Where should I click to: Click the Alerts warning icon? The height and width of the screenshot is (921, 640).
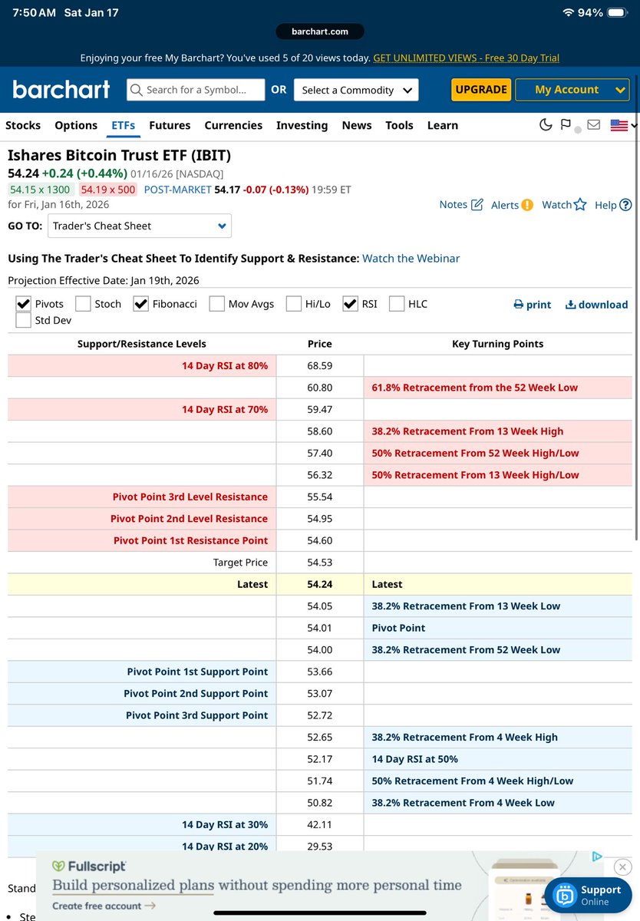[527, 205]
